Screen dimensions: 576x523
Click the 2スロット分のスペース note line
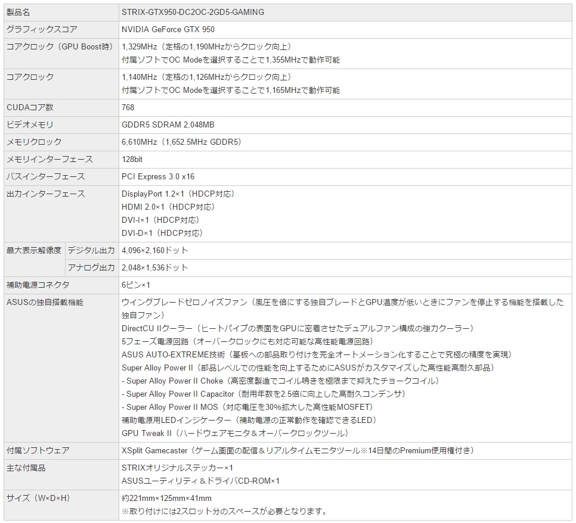point(224,511)
